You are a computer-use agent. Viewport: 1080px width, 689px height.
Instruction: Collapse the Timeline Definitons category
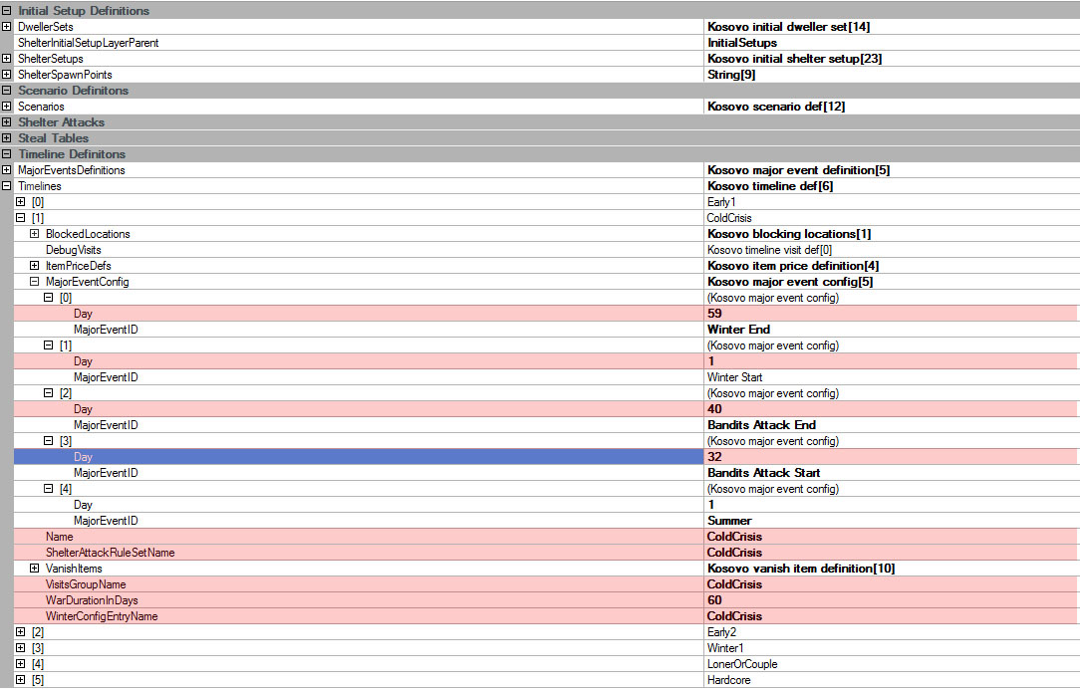6,154
